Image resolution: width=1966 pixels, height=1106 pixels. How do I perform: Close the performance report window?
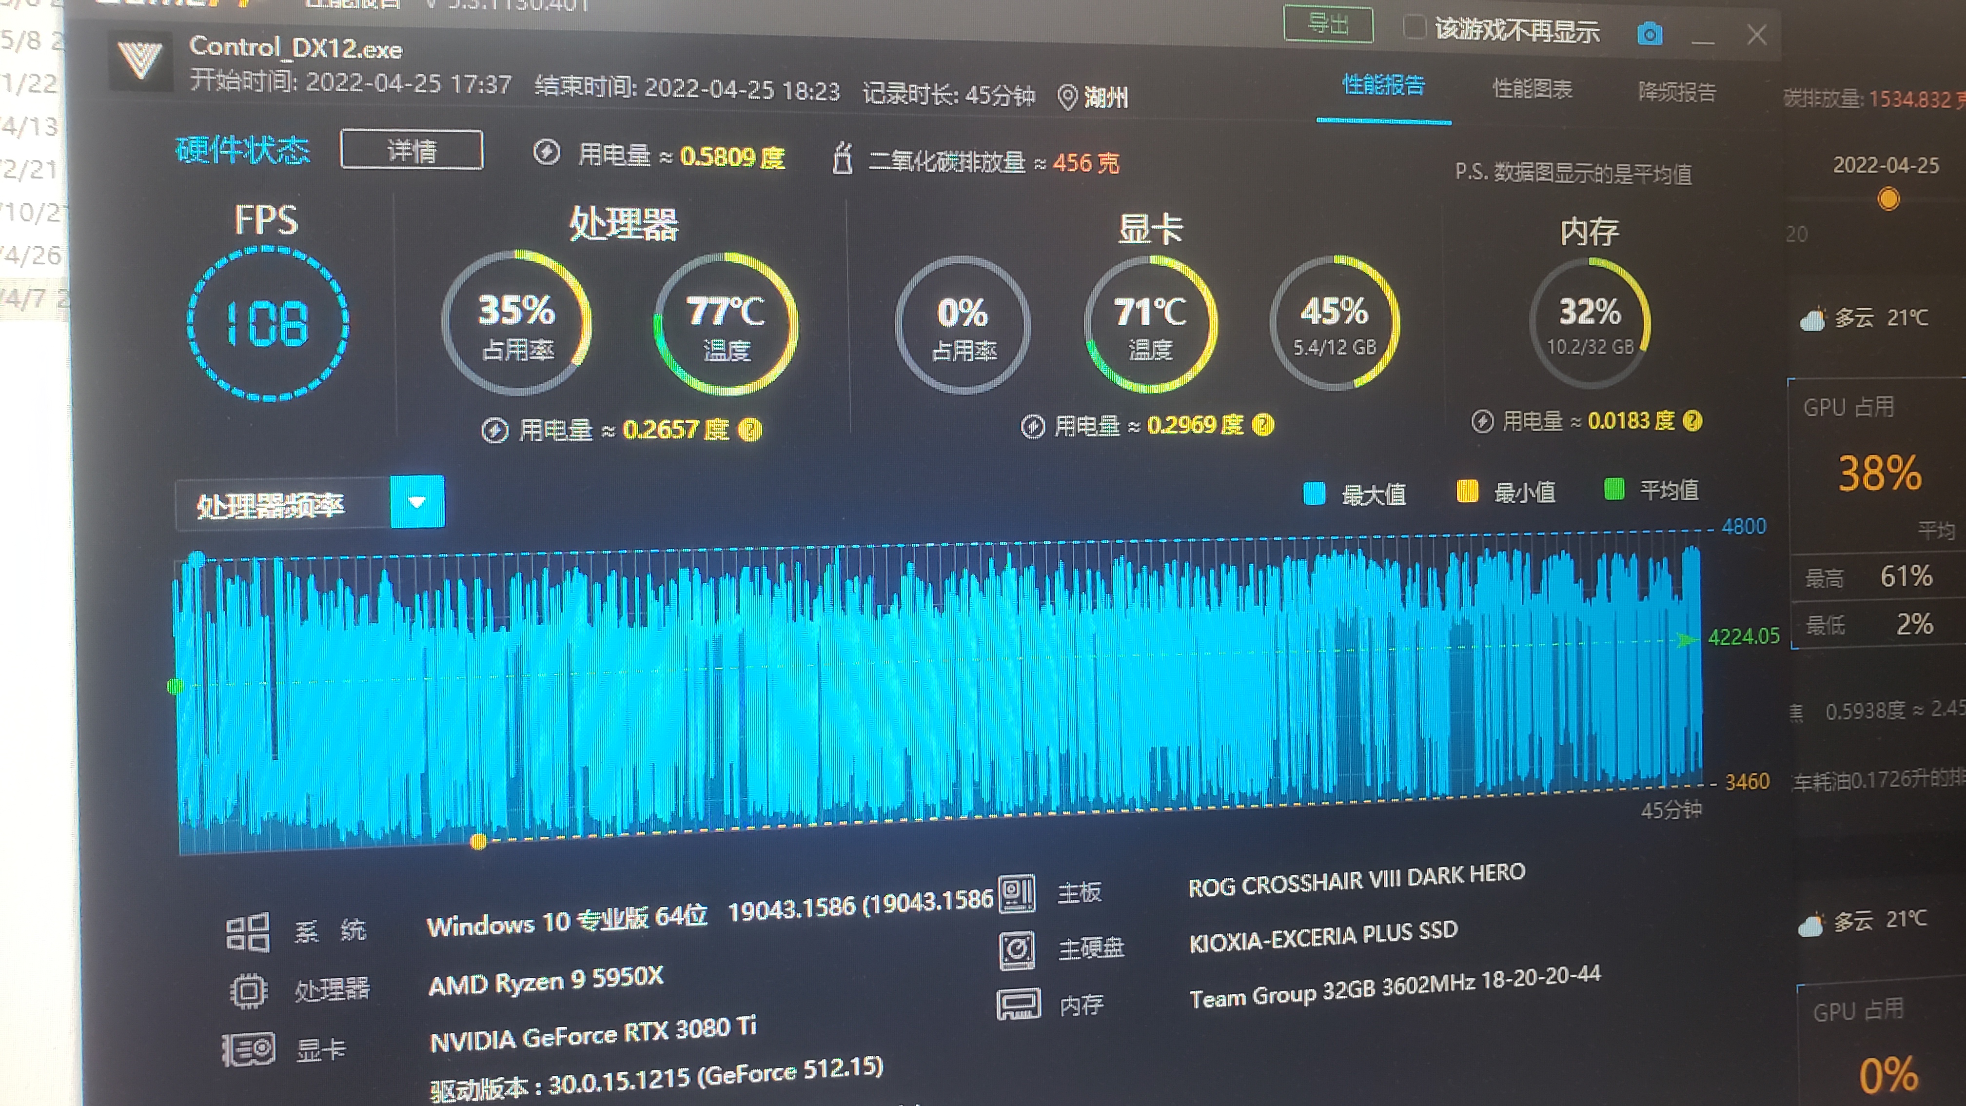click(x=1757, y=35)
